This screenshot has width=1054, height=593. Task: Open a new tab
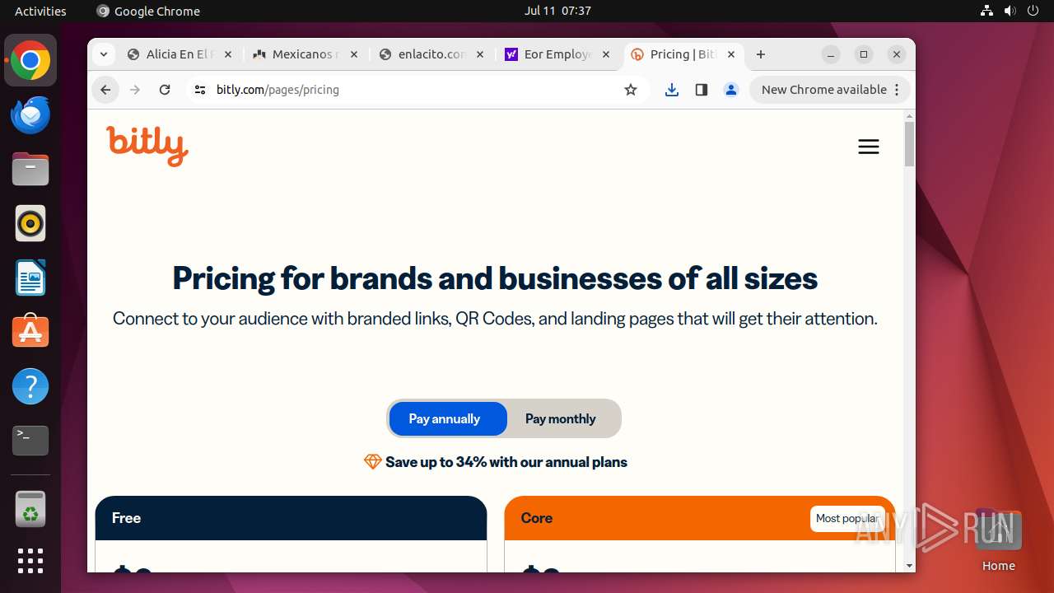[761, 54]
